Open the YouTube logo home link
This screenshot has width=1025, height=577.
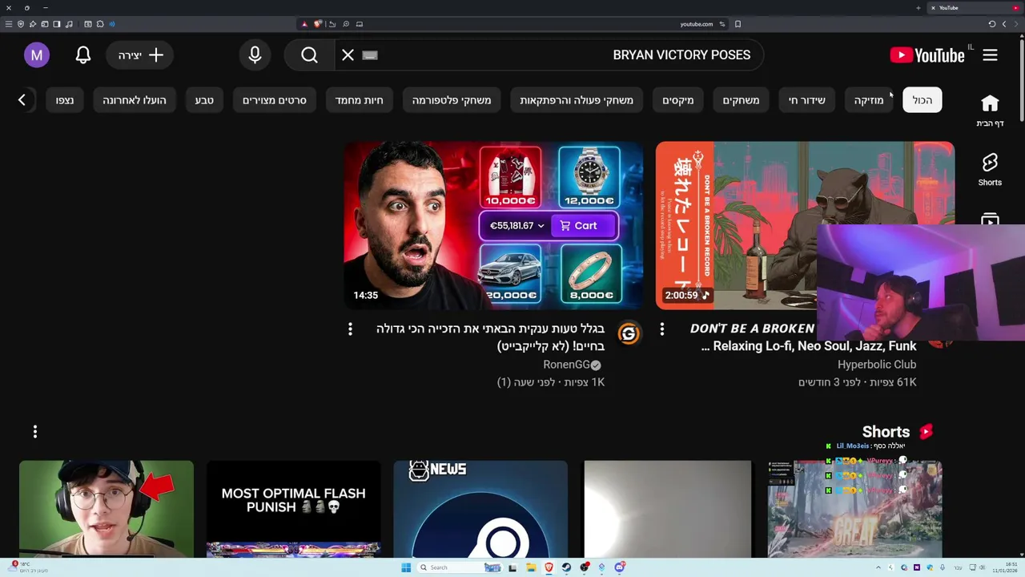[x=927, y=55]
